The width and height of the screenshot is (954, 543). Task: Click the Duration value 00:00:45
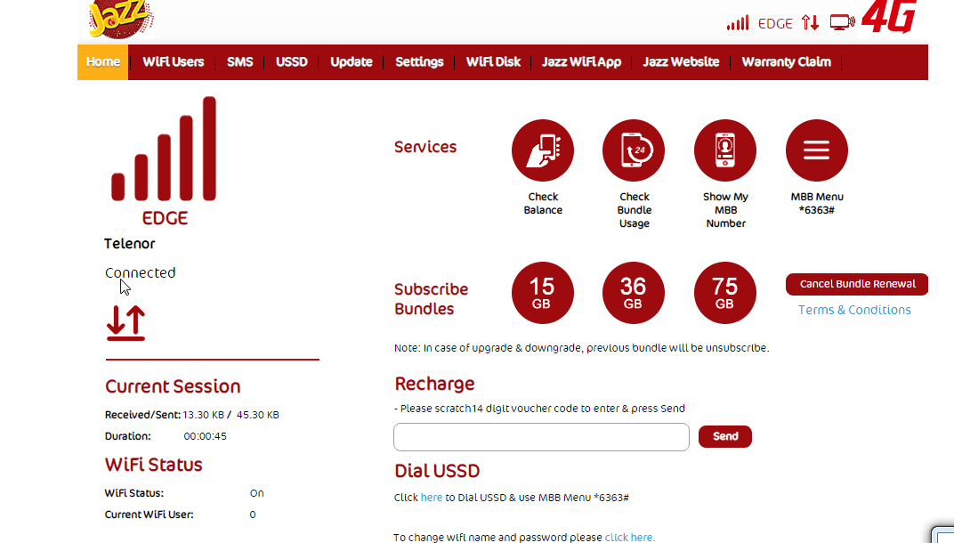(x=205, y=436)
